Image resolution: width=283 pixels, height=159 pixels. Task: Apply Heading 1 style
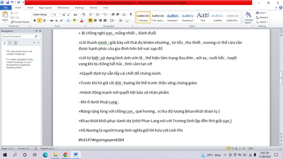(173, 18)
